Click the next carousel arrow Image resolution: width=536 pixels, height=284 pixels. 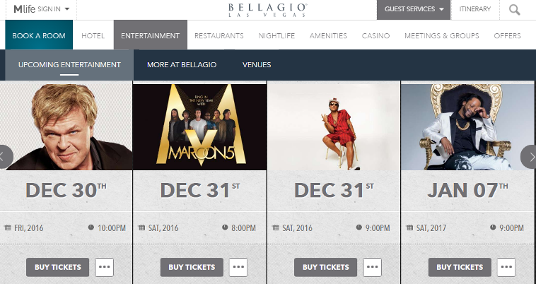coord(528,157)
